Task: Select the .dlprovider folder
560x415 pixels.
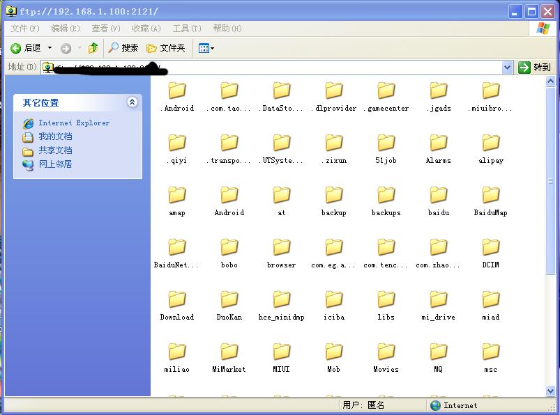Action: [334, 97]
